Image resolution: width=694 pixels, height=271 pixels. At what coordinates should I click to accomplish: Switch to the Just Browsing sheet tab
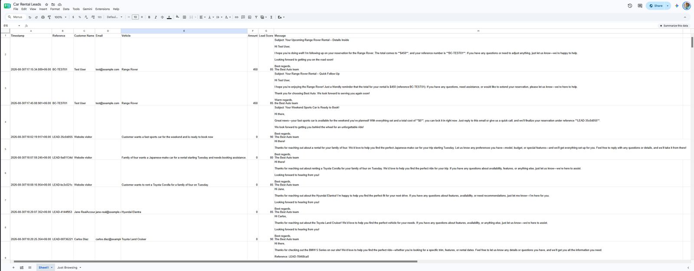pyautogui.click(x=67, y=268)
